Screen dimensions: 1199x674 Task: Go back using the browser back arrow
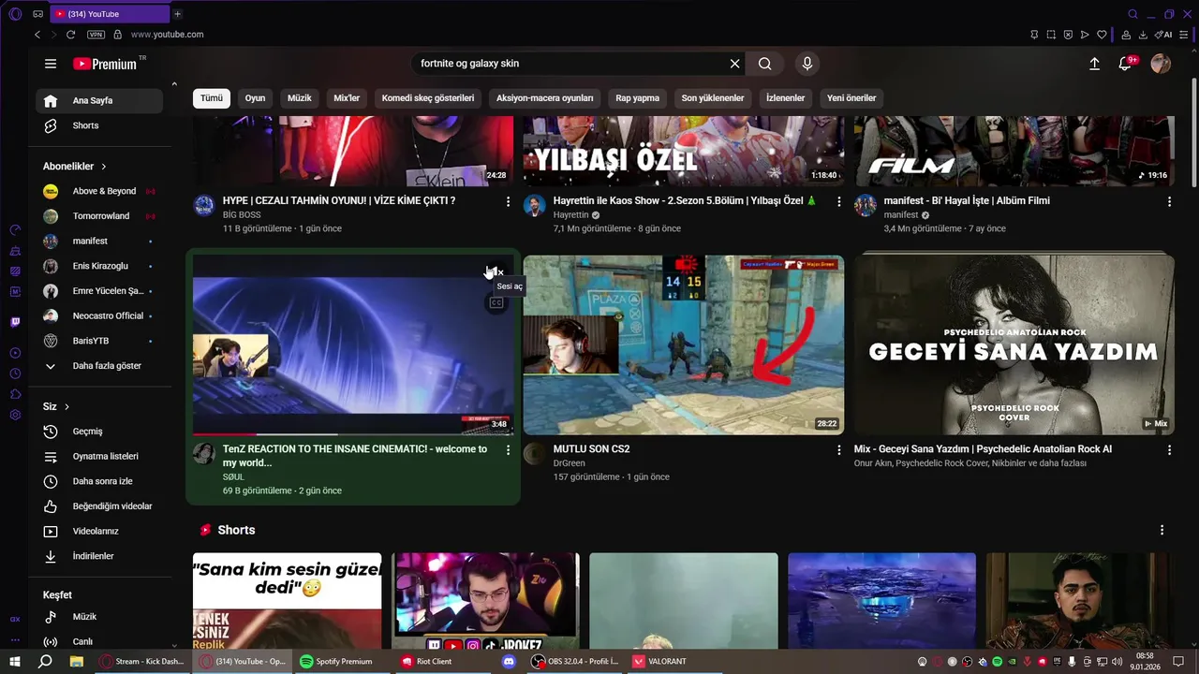click(37, 35)
